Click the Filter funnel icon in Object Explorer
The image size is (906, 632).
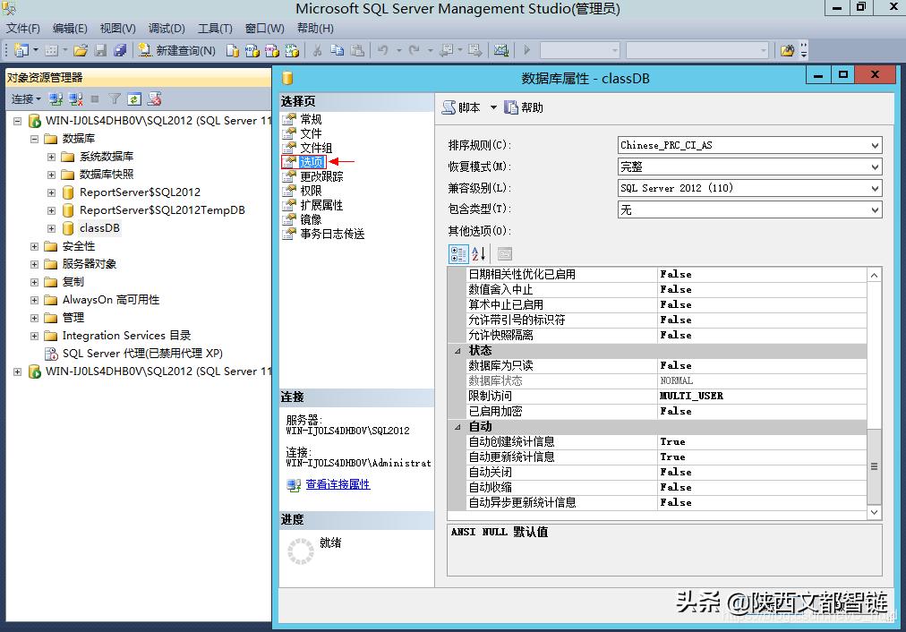point(115,99)
